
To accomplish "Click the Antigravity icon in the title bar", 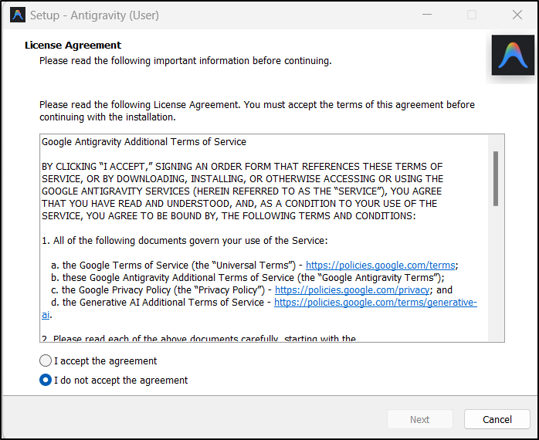I will (17, 15).
